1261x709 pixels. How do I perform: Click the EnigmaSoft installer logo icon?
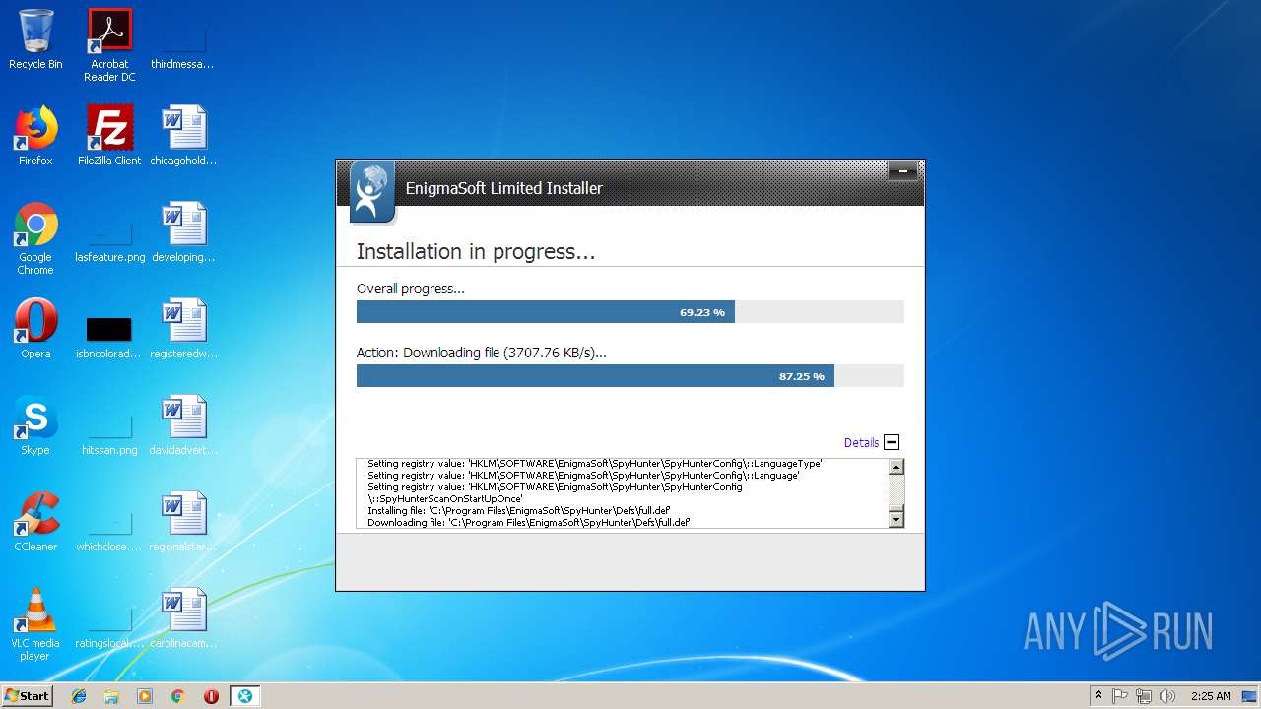(372, 191)
